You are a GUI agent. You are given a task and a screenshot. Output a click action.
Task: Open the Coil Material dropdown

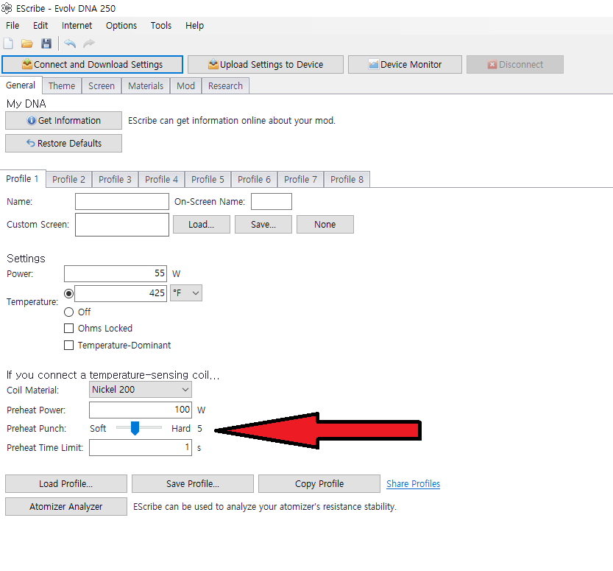pyautogui.click(x=140, y=390)
